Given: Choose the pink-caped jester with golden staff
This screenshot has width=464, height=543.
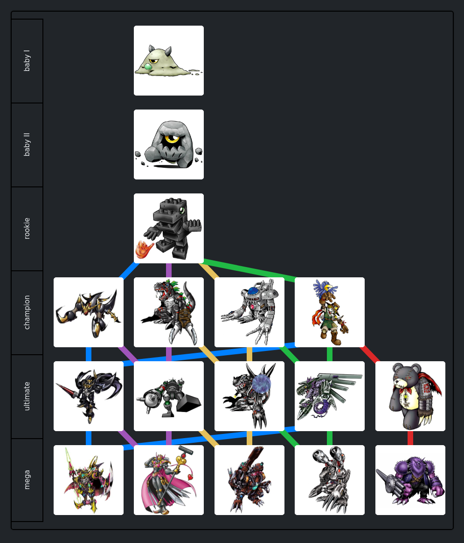Looking at the screenshot, I should (169, 480).
